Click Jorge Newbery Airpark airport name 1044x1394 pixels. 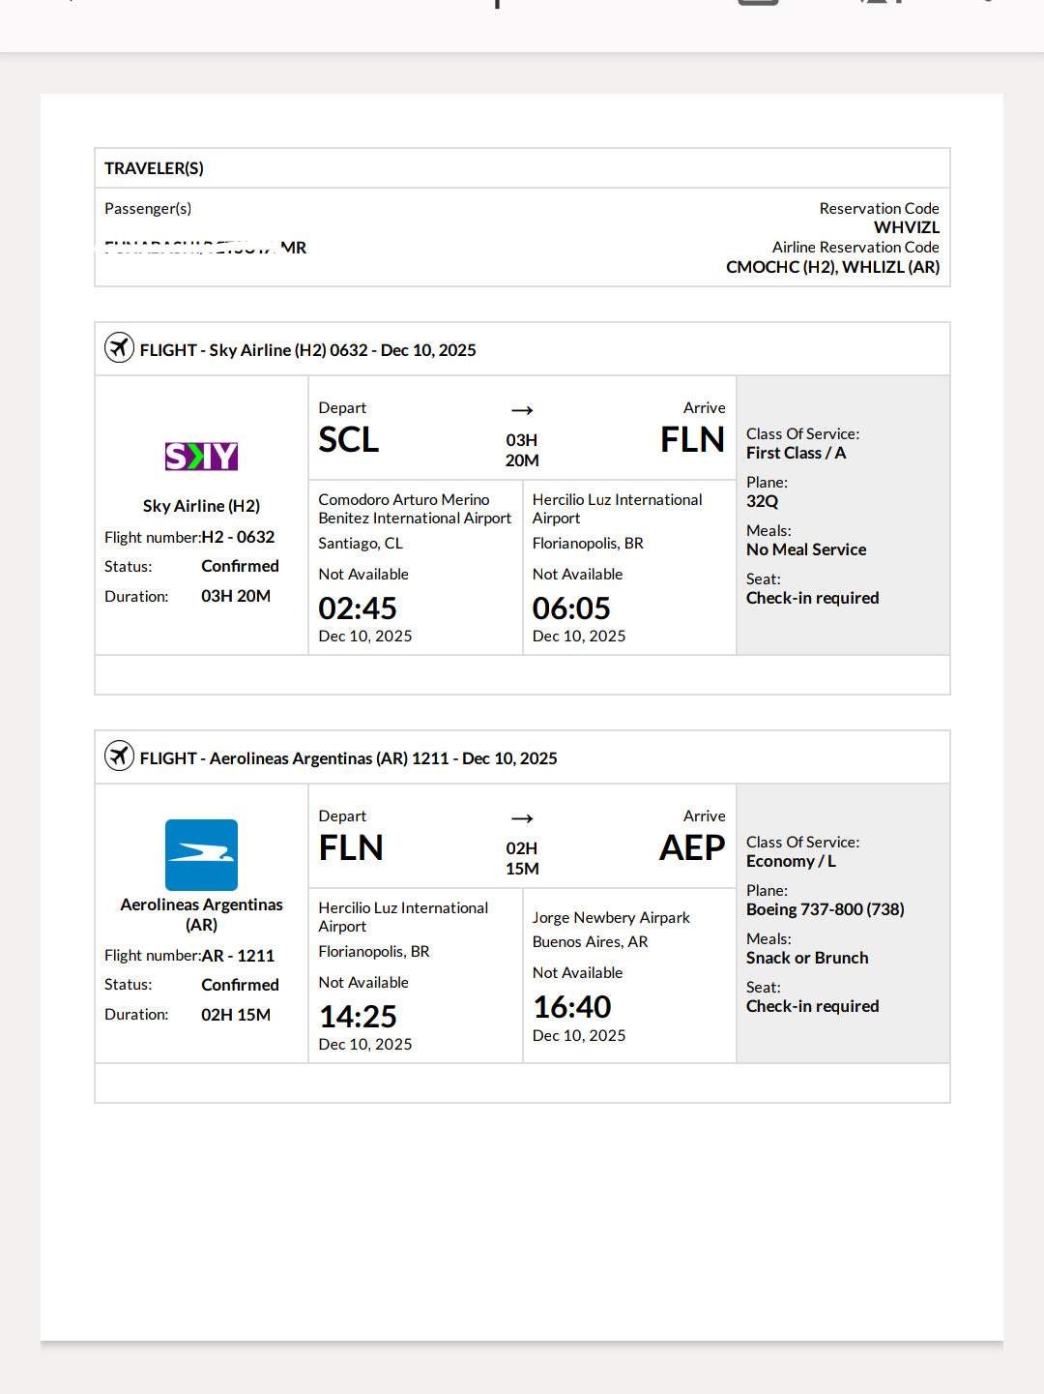(x=611, y=917)
